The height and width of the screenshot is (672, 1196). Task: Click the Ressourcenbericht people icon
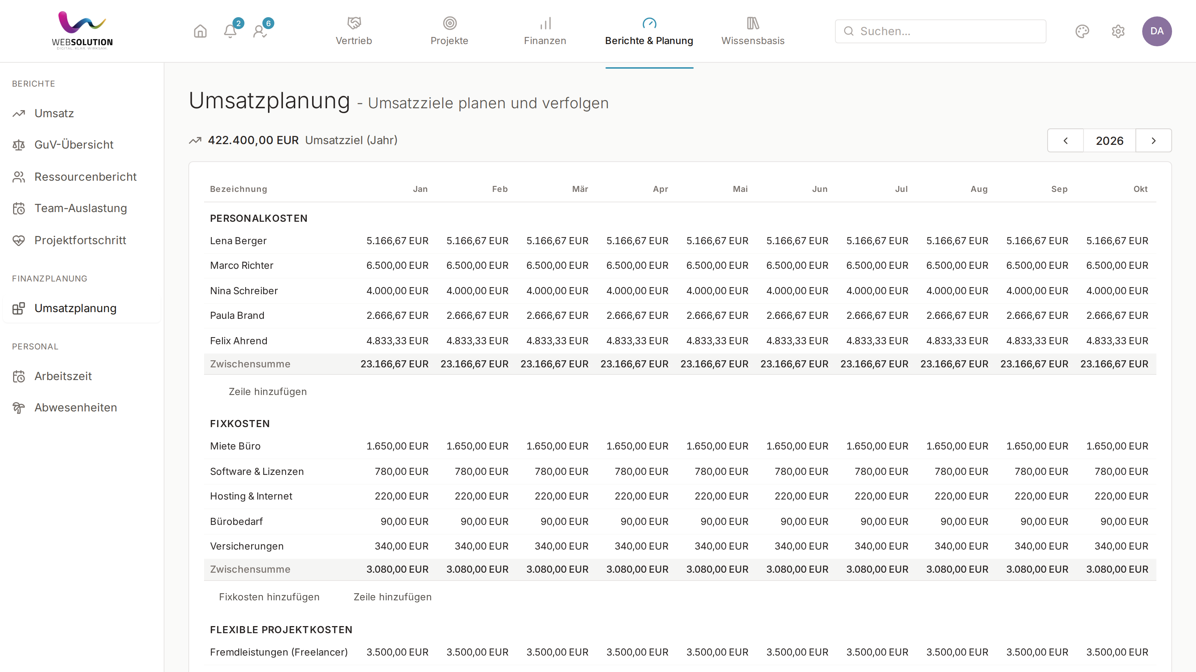point(19,177)
